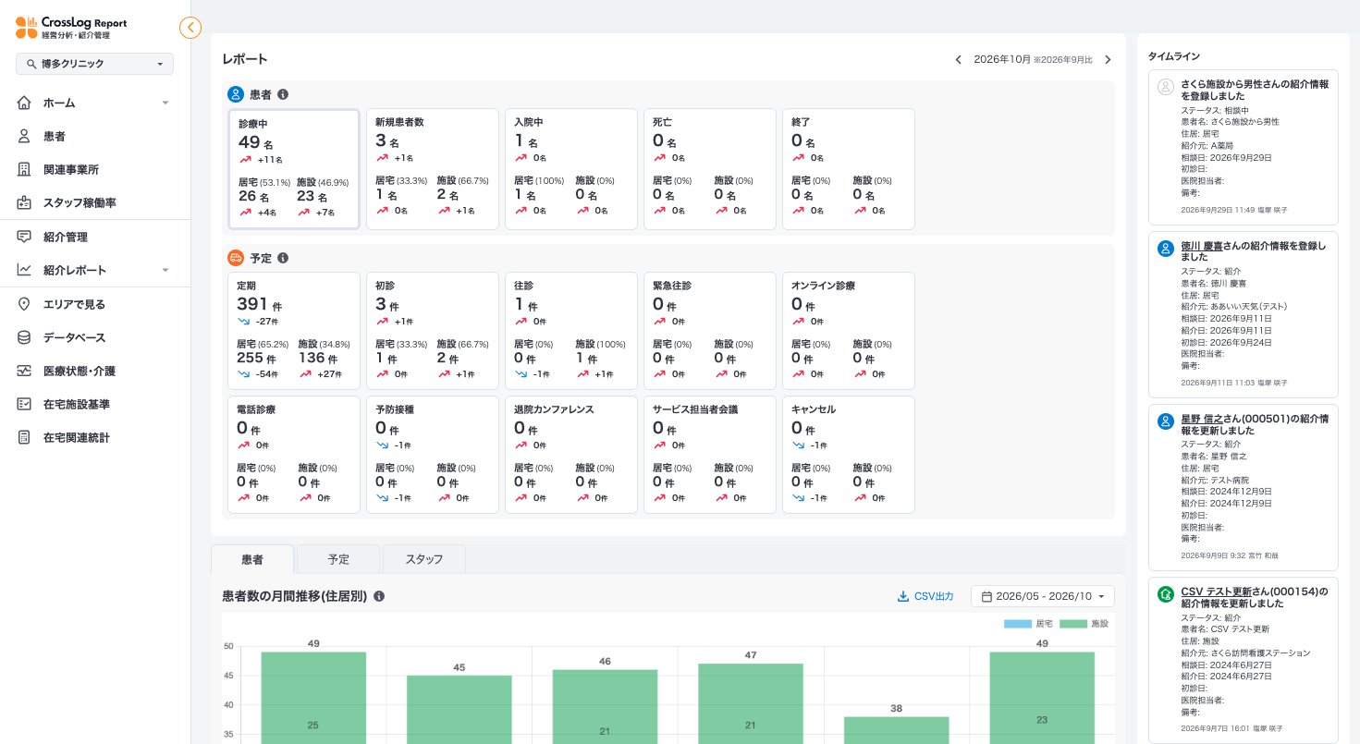Select the 定期 schedule card
Viewport: 1360px width, 744px height.
click(x=294, y=330)
